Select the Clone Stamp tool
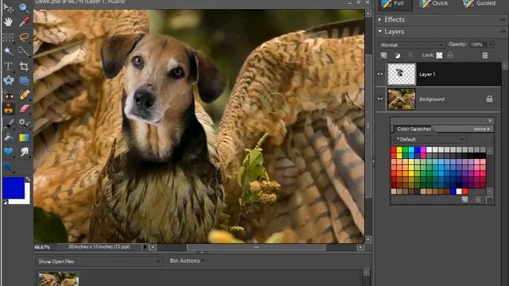Screen dimensions: 509x286 [8, 109]
